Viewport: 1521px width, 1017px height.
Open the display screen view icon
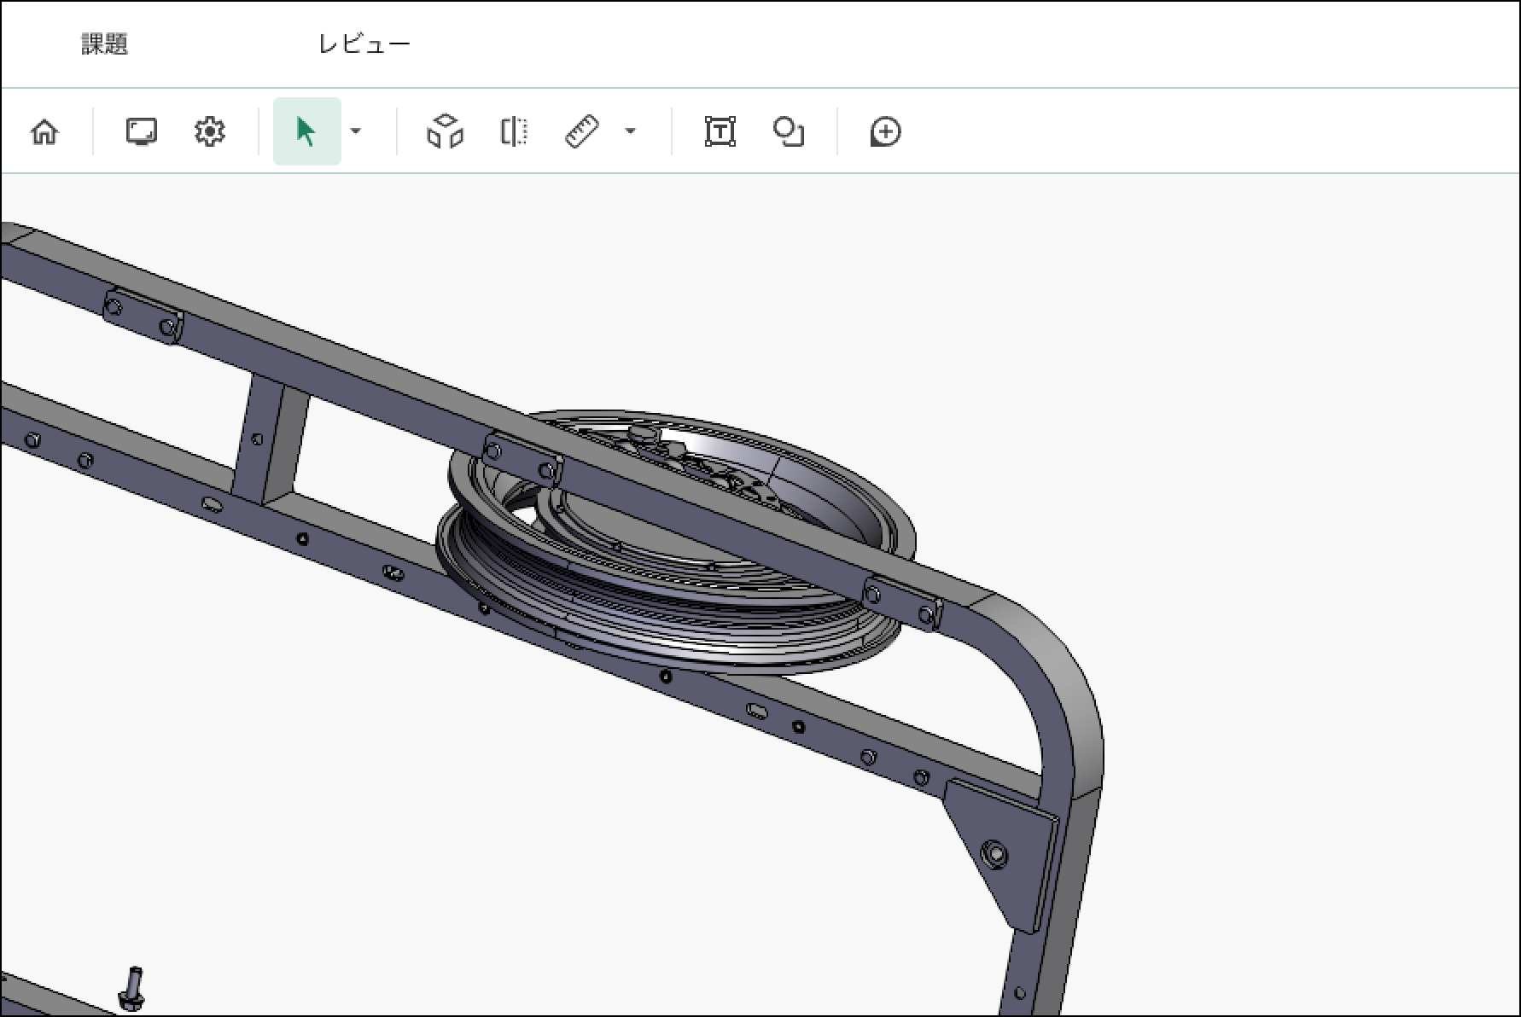[141, 132]
